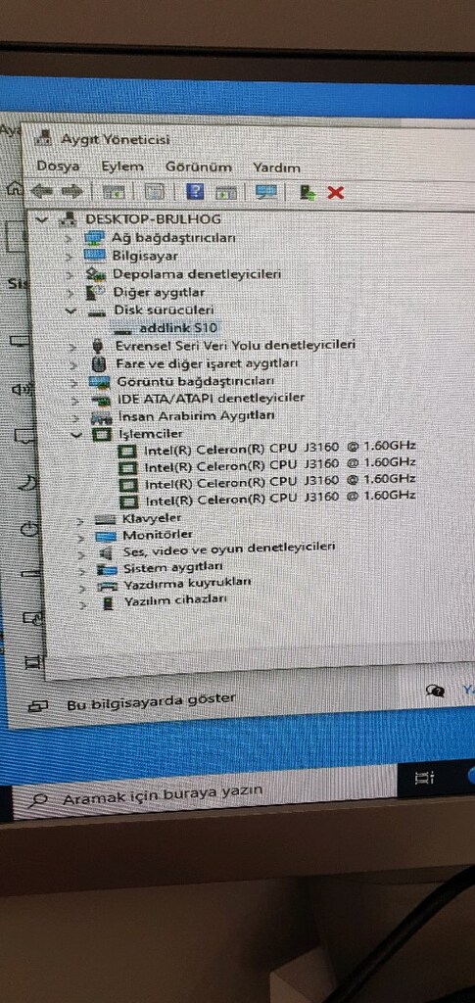Click the green update driver icon
Image resolution: width=475 pixels, height=1003 pixels.
point(309,192)
